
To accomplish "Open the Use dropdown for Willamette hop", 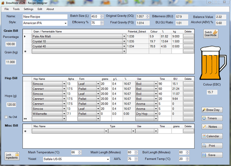I will (156, 114).
